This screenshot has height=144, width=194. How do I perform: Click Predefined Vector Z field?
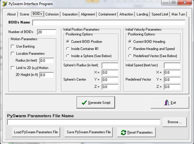tap(172, 87)
